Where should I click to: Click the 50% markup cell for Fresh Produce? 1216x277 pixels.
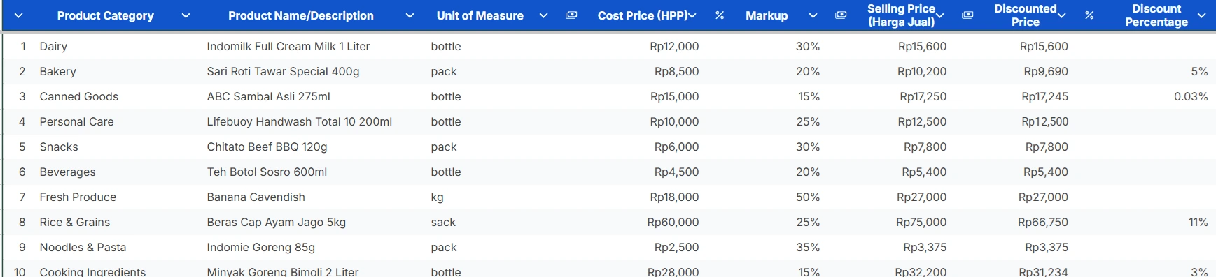808,197
